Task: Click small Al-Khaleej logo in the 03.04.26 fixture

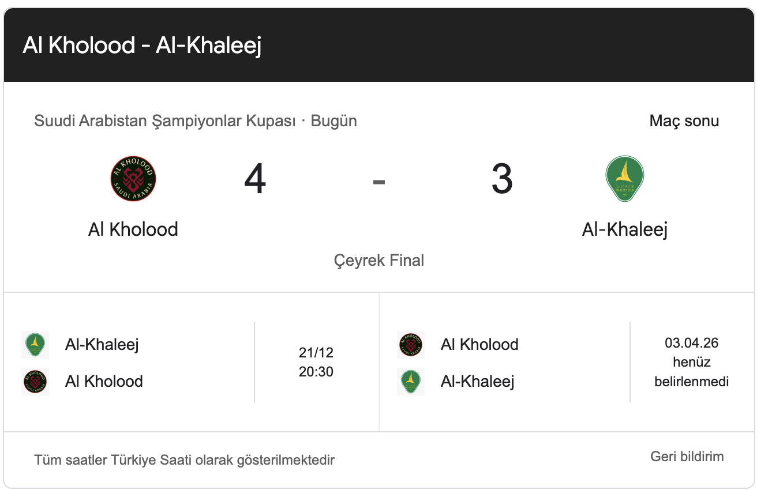Action: pos(411,382)
